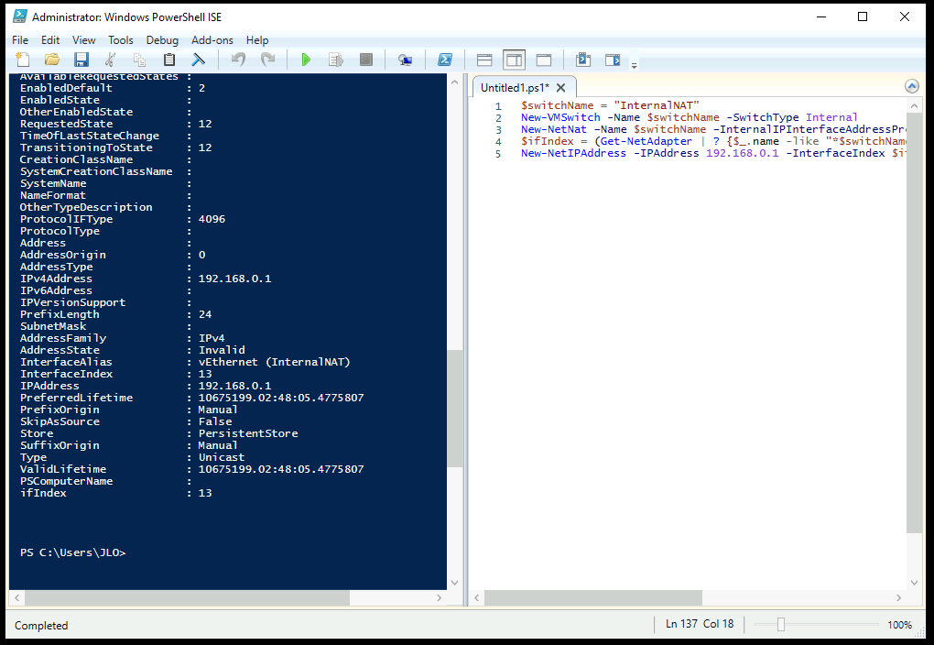Viewport: 934px width, 645px height.
Task: Collapse the script pane with the chevron
Action: pyautogui.click(x=911, y=86)
